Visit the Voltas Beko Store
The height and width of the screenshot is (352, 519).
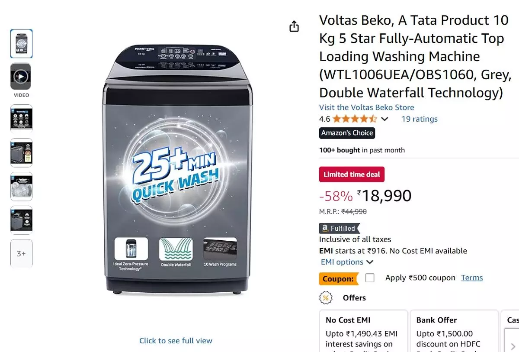click(366, 107)
